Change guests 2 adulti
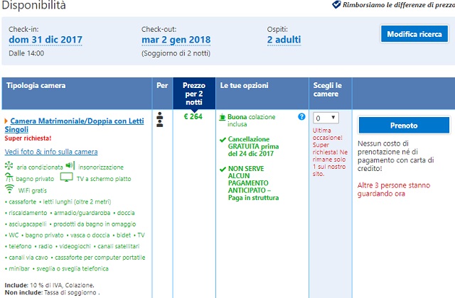455x298 pixels. pos(284,40)
